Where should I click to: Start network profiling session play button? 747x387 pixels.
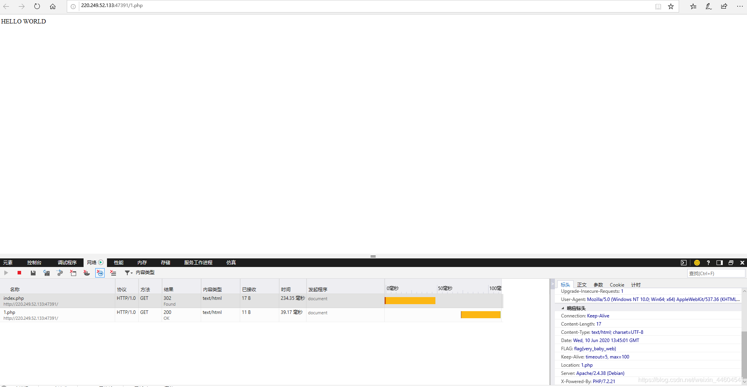click(6, 273)
